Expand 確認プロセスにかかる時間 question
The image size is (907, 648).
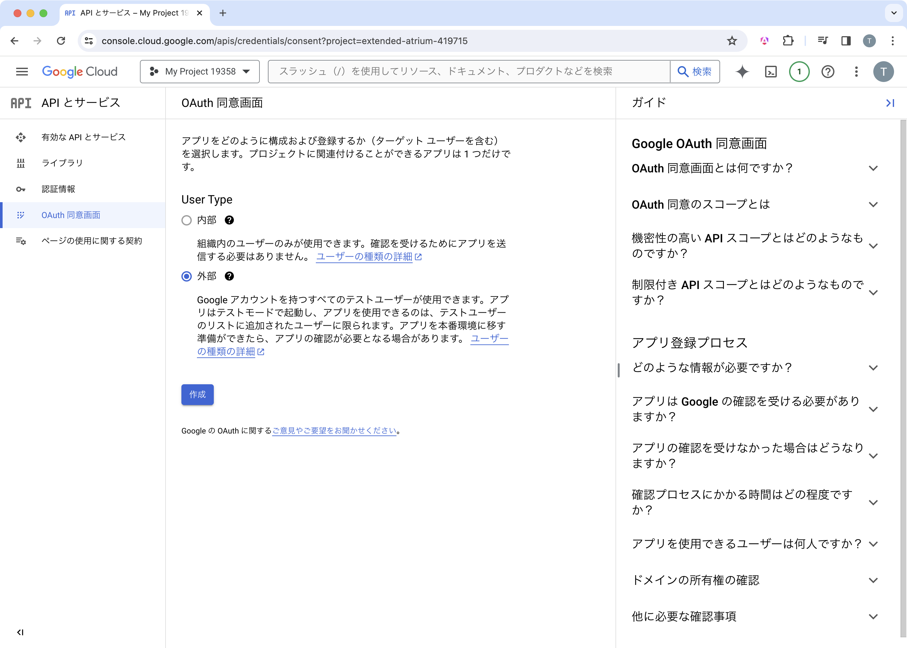(x=755, y=502)
